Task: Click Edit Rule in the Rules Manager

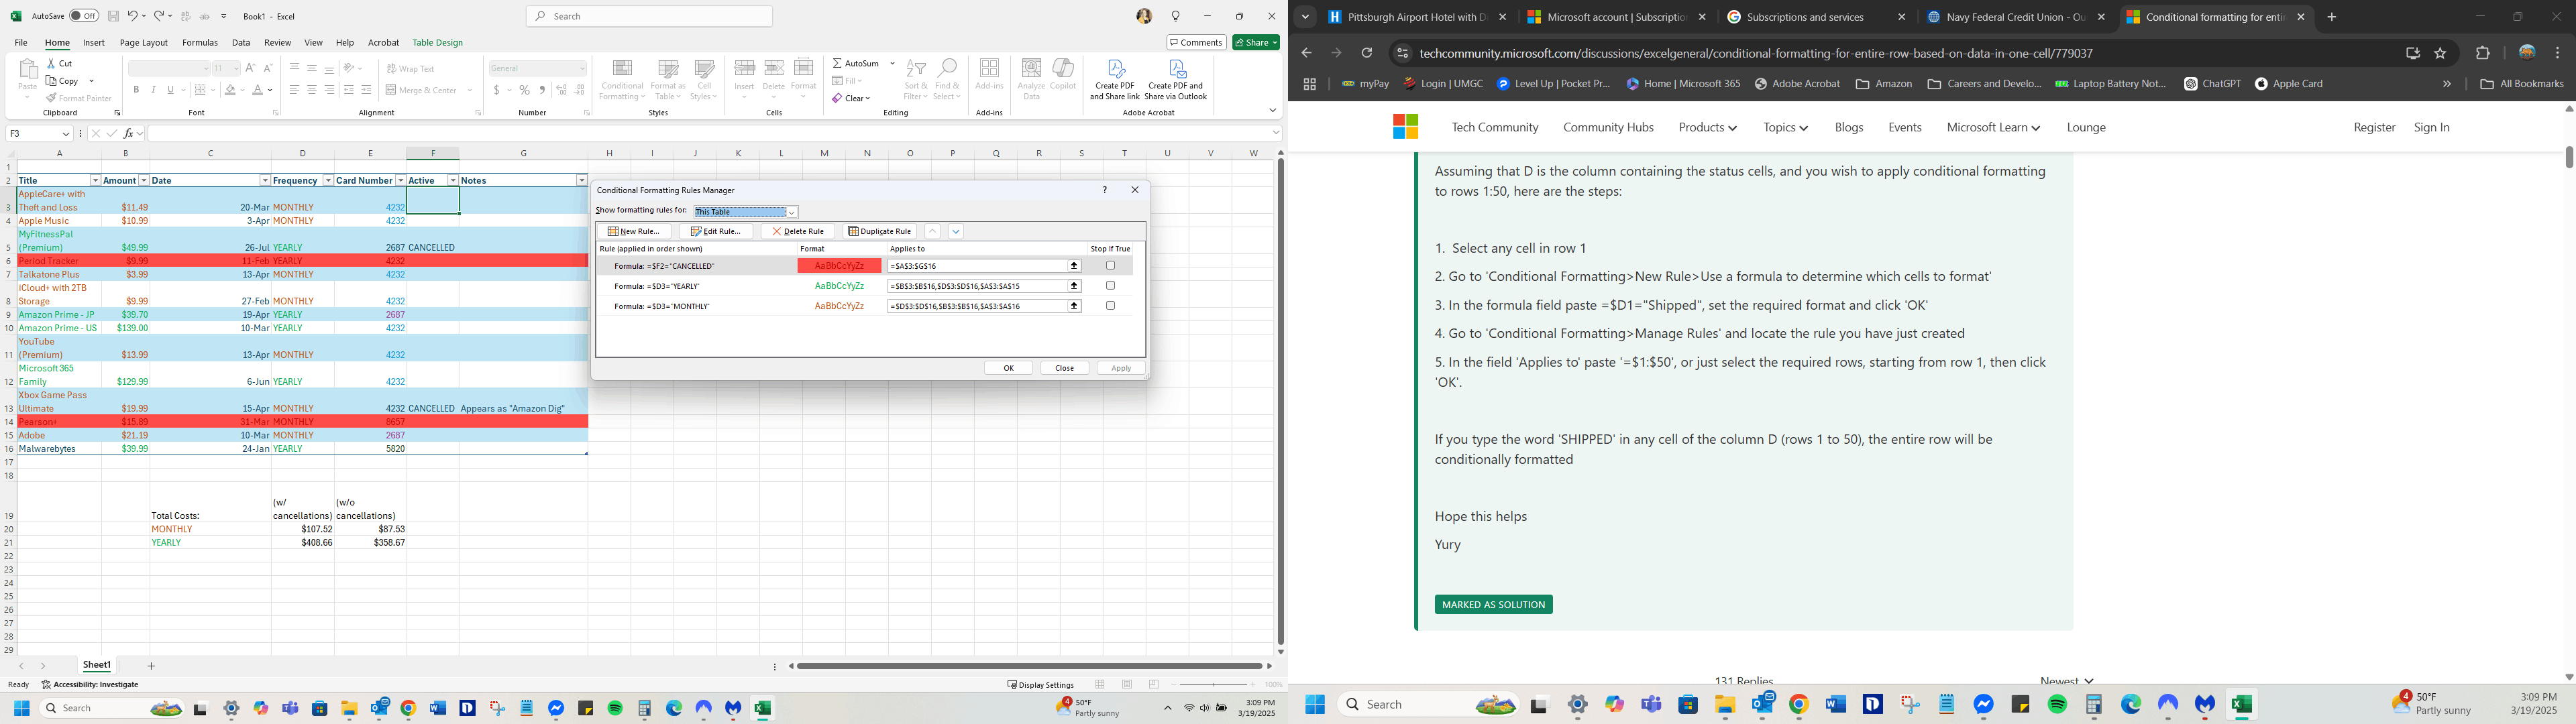Action: 715,231
